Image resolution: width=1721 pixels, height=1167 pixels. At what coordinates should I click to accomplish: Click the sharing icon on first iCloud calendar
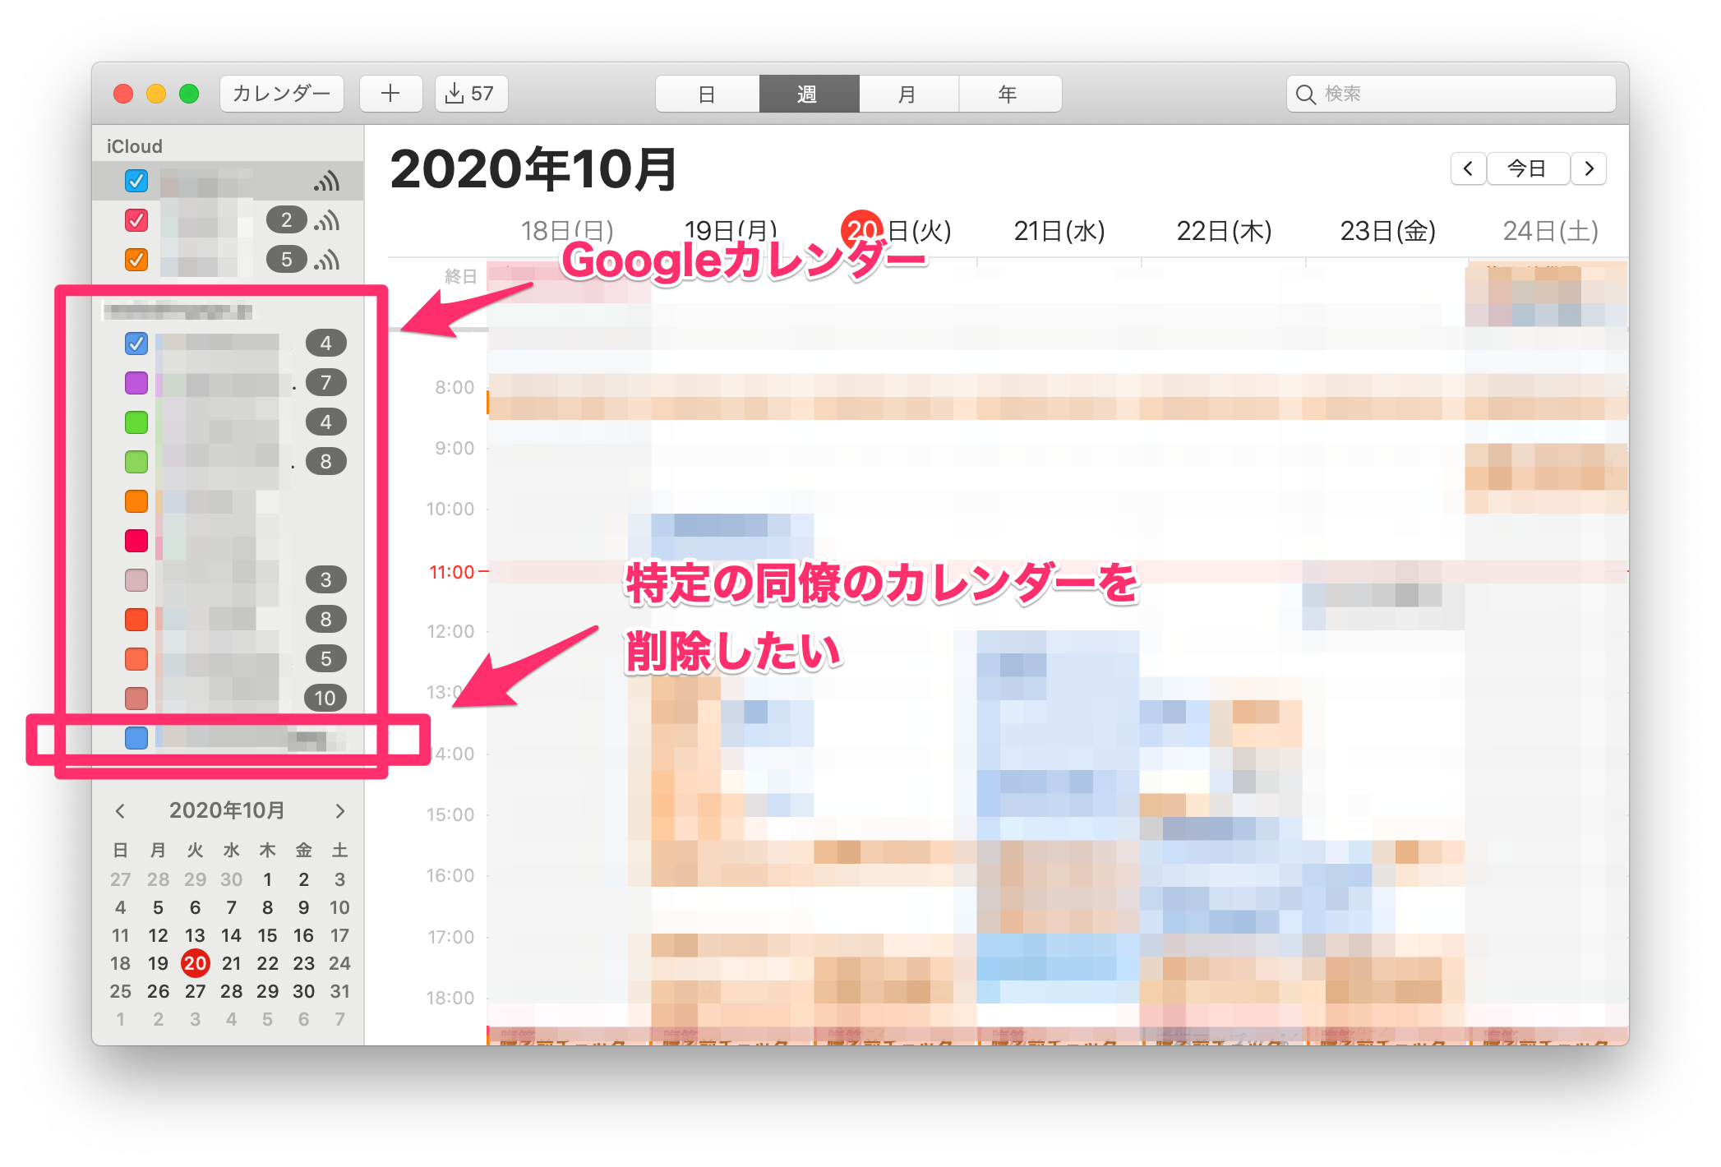[x=326, y=182]
